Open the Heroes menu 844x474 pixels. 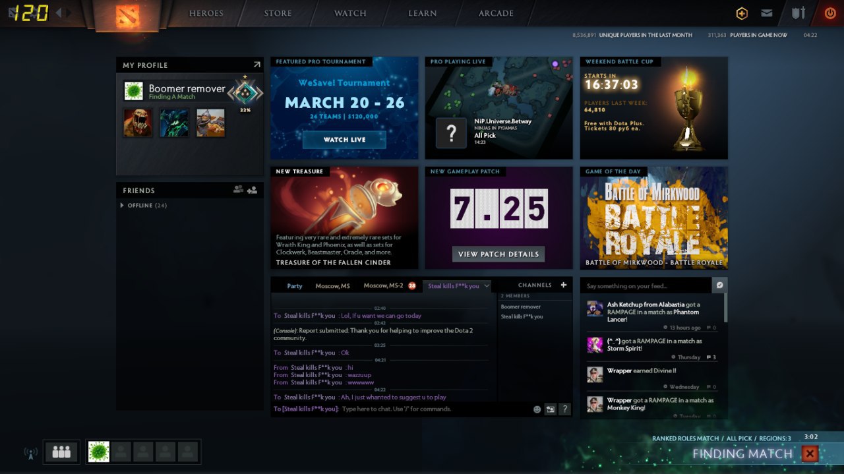pyautogui.click(x=206, y=13)
